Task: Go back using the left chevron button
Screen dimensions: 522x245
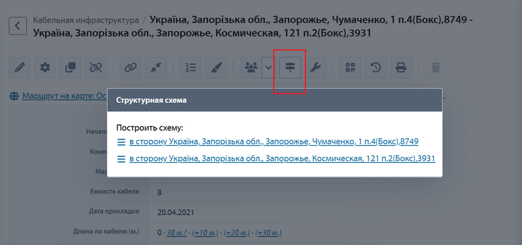Action: click(18, 26)
